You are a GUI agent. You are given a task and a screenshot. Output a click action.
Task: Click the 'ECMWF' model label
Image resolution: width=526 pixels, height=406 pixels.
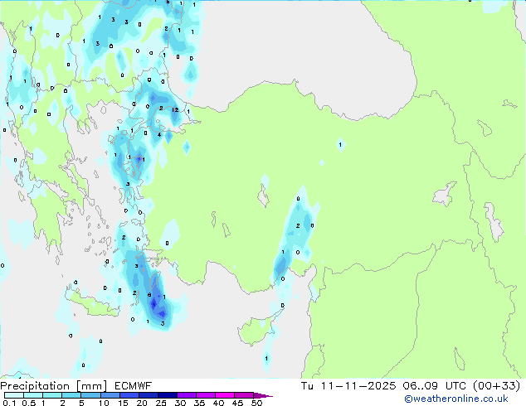click(134, 386)
